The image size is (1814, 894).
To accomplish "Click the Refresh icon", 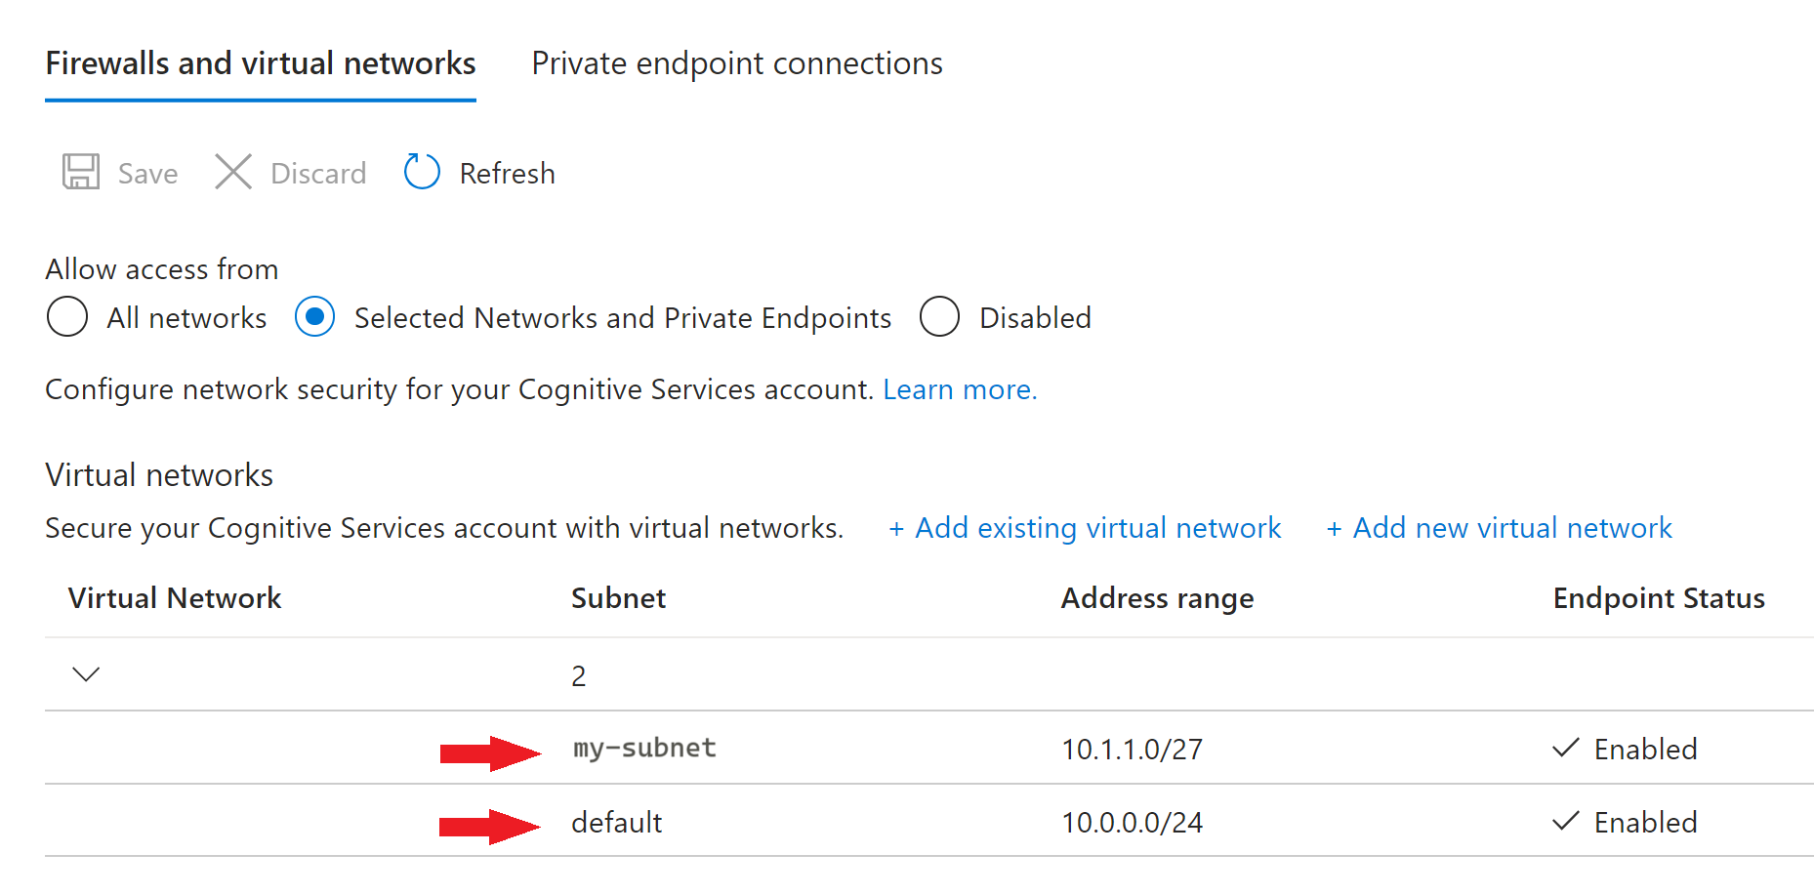I will [421, 172].
